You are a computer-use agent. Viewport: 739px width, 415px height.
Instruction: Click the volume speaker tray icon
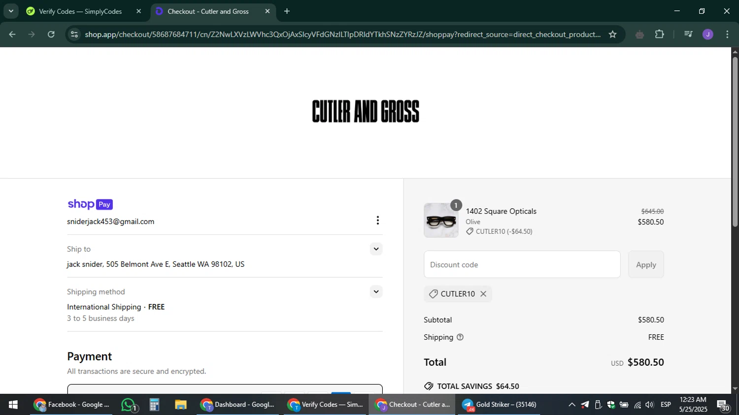650,405
